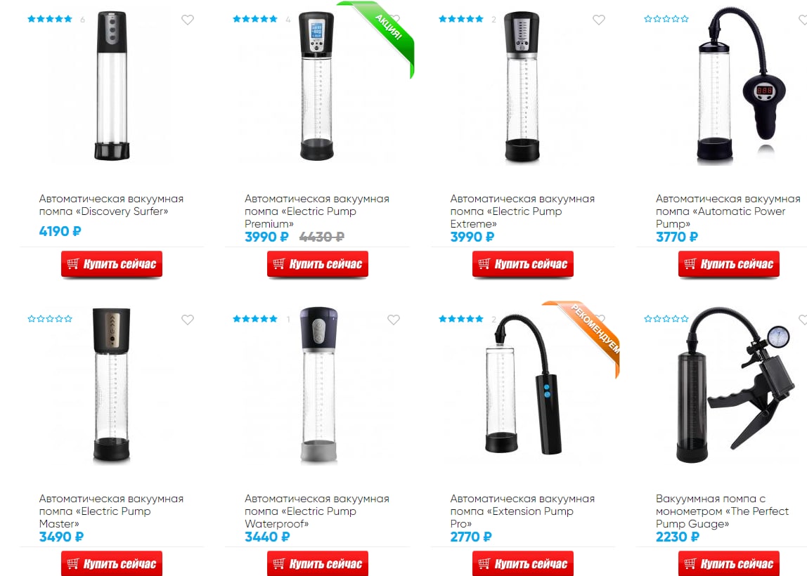
Task: Click empty stars above Perfect Pump Guage
Action: pos(666,319)
